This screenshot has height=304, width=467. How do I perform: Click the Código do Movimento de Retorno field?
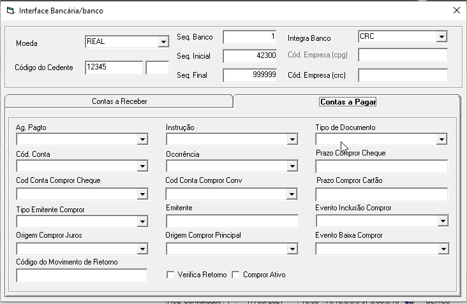click(x=82, y=275)
